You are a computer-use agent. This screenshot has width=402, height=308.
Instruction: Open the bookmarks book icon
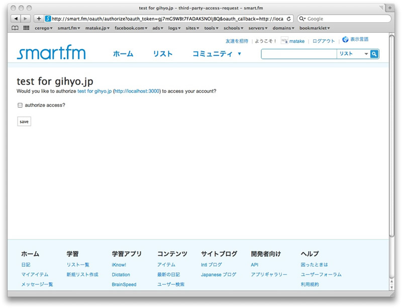coord(15,28)
